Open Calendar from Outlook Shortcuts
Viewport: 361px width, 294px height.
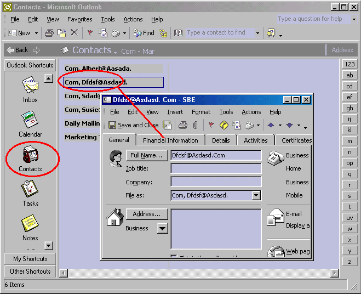30,123
